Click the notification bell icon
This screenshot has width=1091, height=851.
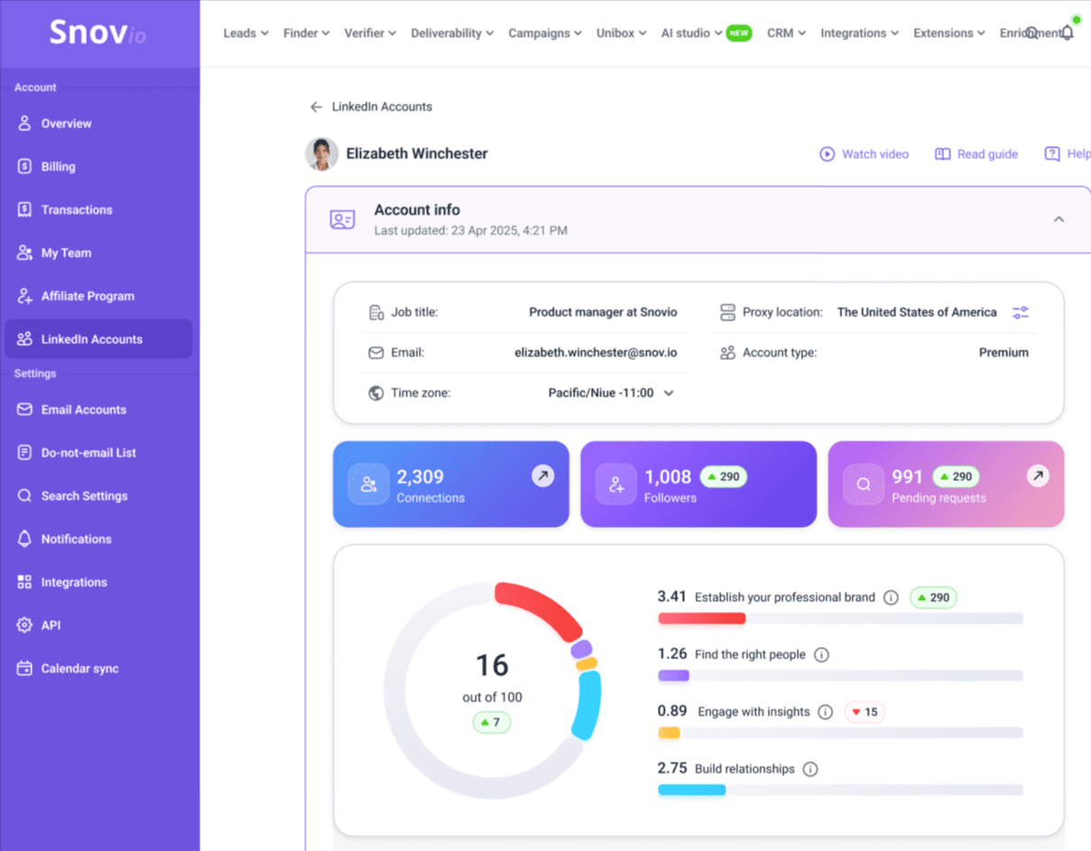(1067, 33)
